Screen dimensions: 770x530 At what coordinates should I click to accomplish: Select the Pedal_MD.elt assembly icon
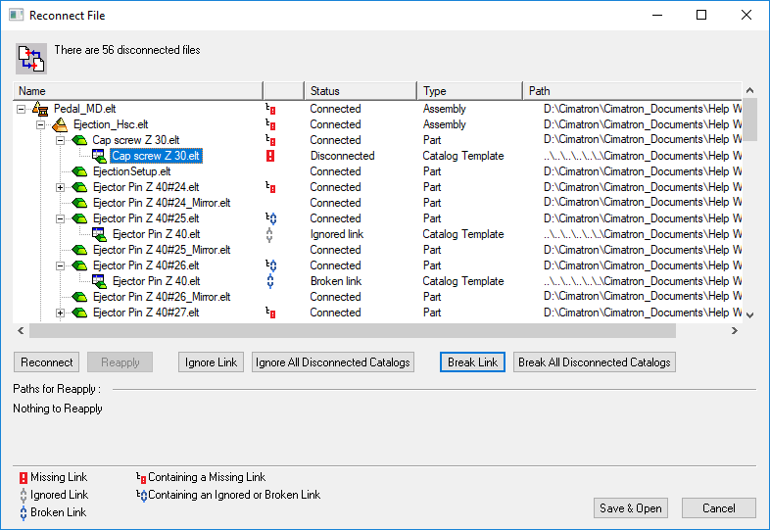40,109
